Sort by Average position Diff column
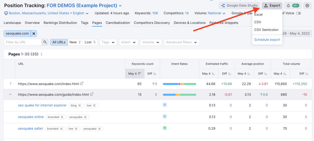The width and height of the screenshot is (314, 141). 262,74
